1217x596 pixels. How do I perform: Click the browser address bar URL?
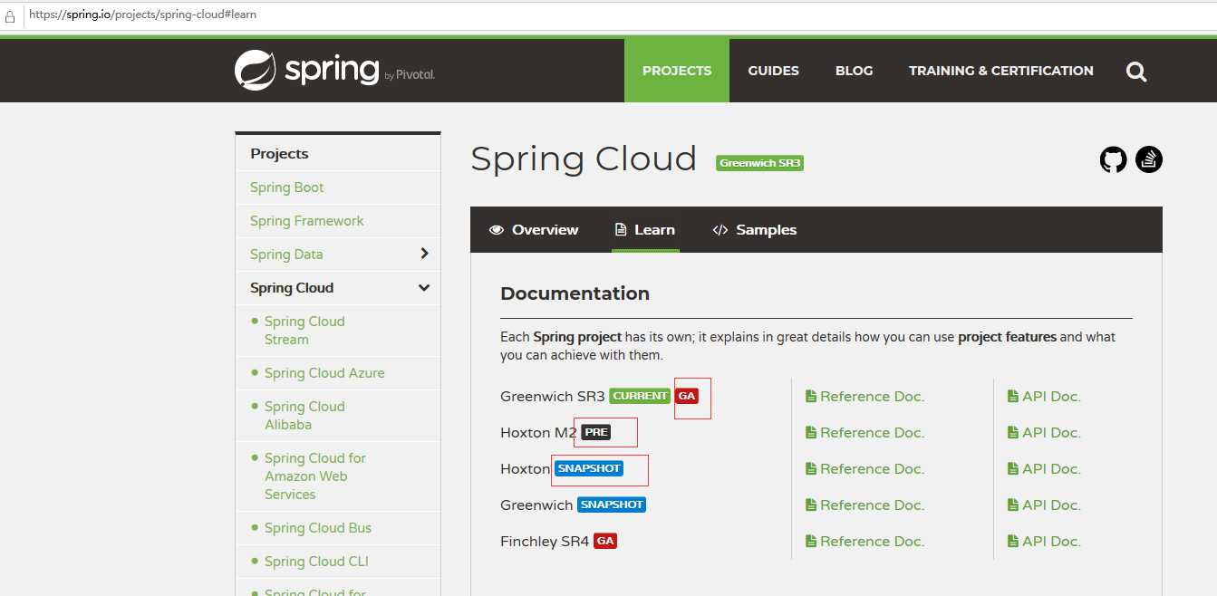(x=143, y=15)
